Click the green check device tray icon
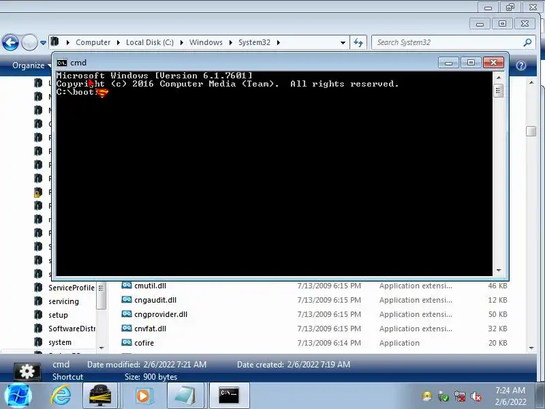This screenshot has width=545, height=409. (x=443, y=396)
